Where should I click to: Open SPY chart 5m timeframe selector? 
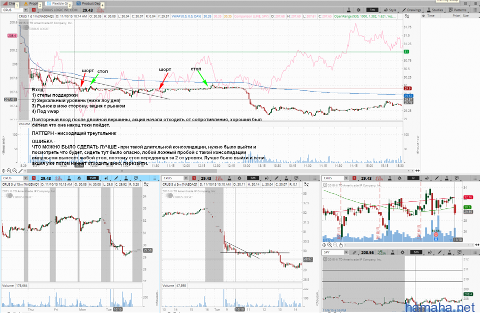[416, 252]
